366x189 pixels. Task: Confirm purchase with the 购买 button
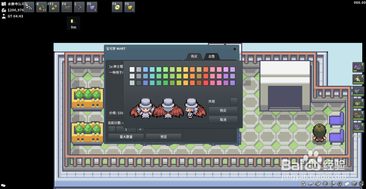[223, 111]
